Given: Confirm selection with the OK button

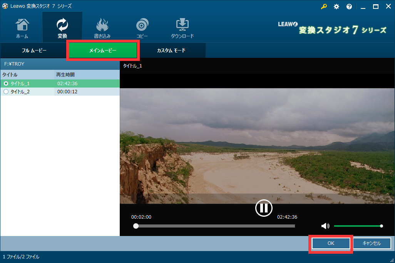Looking at the screenshot, I should pyautogui.click(x=331, y=243).
